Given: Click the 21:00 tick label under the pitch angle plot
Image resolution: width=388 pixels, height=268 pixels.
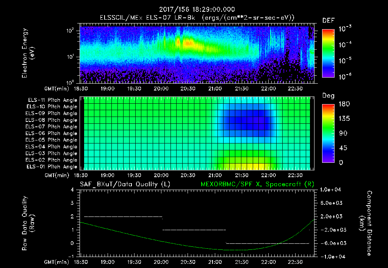Looking at the screenshot, I should point(214,176).
